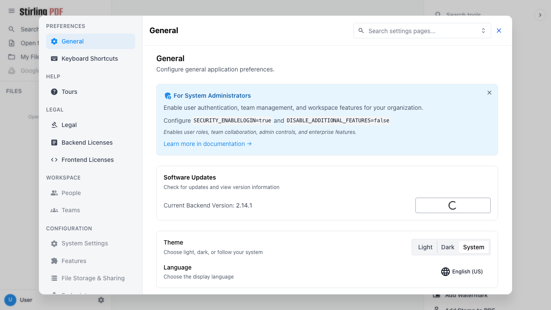Select the Dark theme option
551x310 pixels.
(x=448, y=247)
